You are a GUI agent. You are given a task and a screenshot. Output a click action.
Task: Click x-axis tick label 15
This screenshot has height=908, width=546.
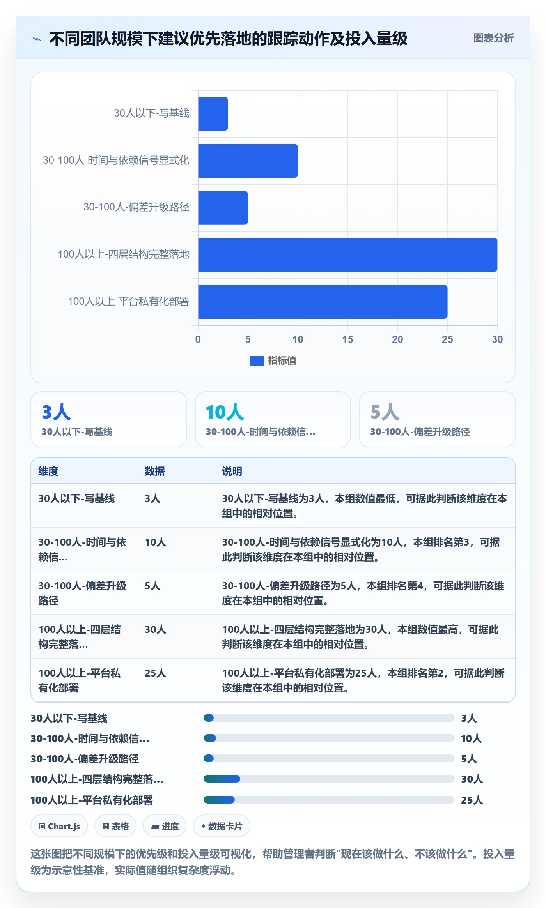(x=347, y=339)
